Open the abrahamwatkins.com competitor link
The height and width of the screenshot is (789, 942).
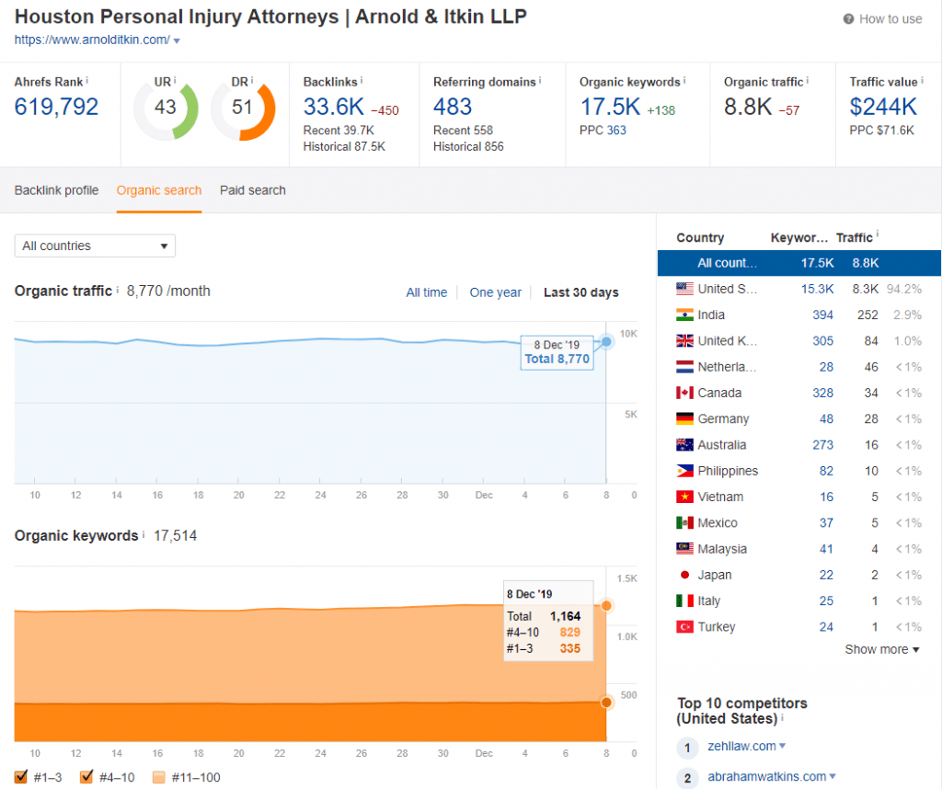coord(767,776)
